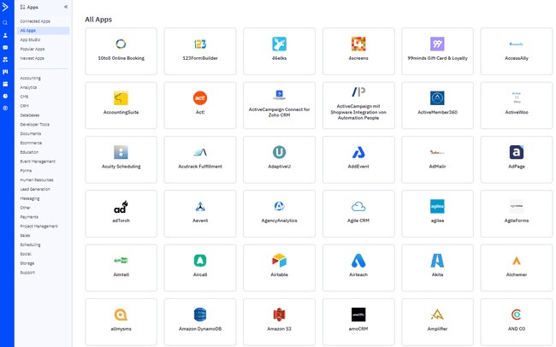Open the Acuity Scheduling app tile
The image size is (556, 347).
121,152
